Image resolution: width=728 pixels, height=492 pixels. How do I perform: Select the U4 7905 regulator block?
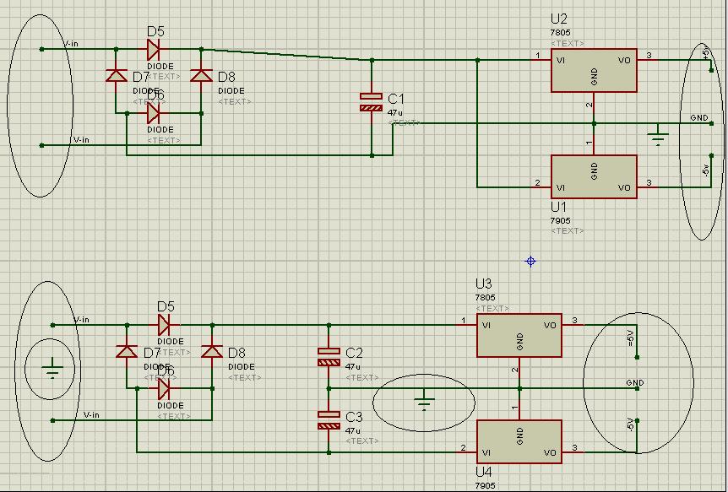519,442
